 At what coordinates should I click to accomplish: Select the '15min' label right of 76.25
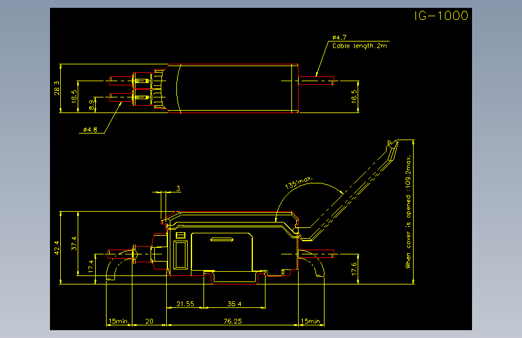(310, 321)
